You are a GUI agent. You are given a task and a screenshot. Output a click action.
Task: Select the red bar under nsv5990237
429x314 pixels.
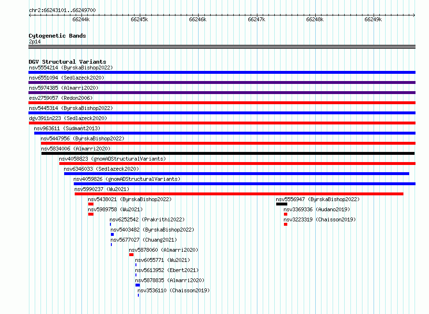click(x=239, y=194)
